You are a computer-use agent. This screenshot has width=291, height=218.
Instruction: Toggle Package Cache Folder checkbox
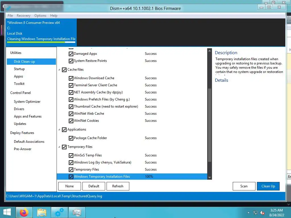71,138
